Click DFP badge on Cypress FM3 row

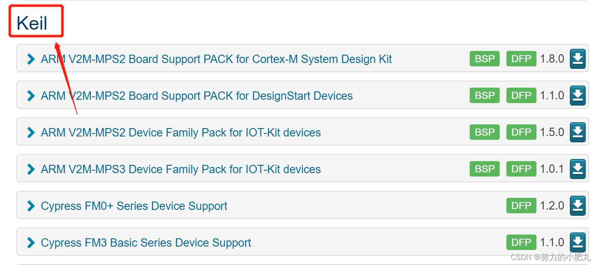[x=521, y=242]
